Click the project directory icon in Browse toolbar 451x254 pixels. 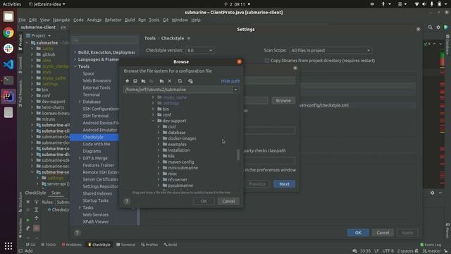coord(143,81)
